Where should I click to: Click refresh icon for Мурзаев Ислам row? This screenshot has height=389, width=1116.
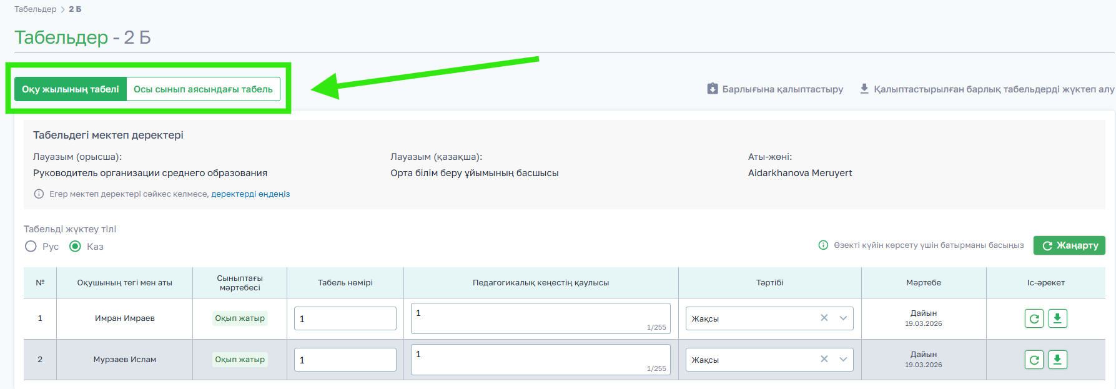[x=1034, y=360]
